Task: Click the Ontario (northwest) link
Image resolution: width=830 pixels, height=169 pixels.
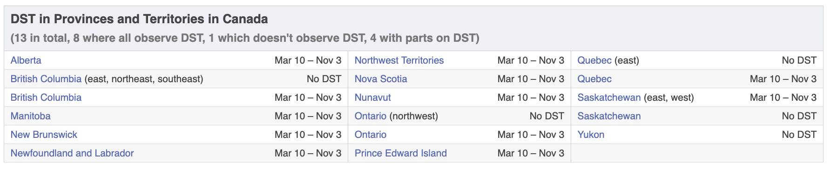Action: pos(371,116)
